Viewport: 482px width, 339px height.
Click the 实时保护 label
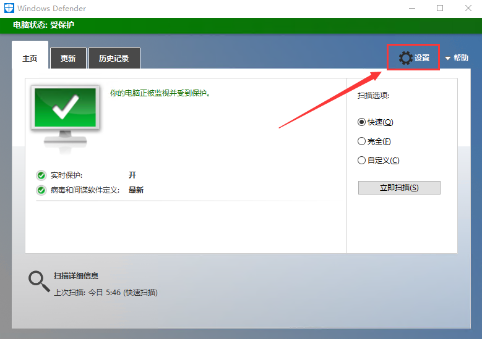(x=66, y=175)
